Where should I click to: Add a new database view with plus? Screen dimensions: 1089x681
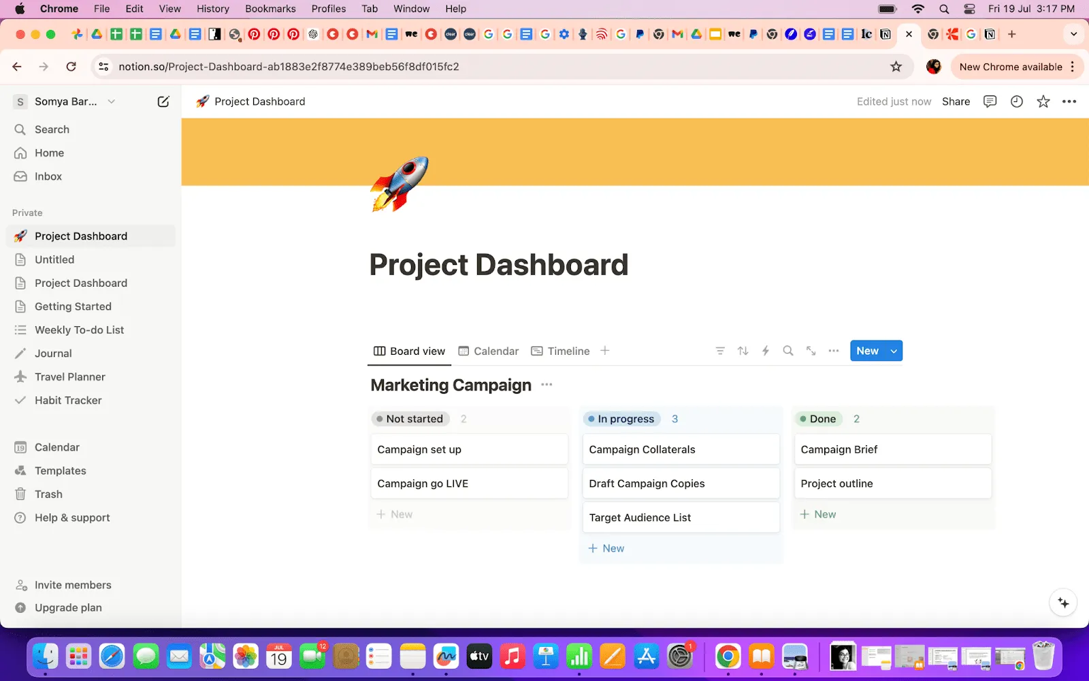click(605, 351)
